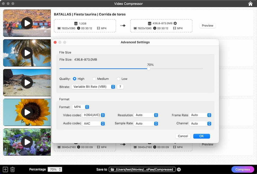Select Medium quality radio button
The width and height of the screenshot is (257, 174).
point(94,79)
